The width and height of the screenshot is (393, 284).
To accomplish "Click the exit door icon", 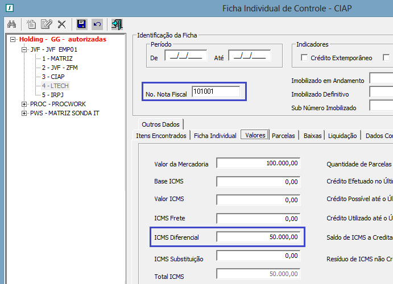I will click(117, 24).
